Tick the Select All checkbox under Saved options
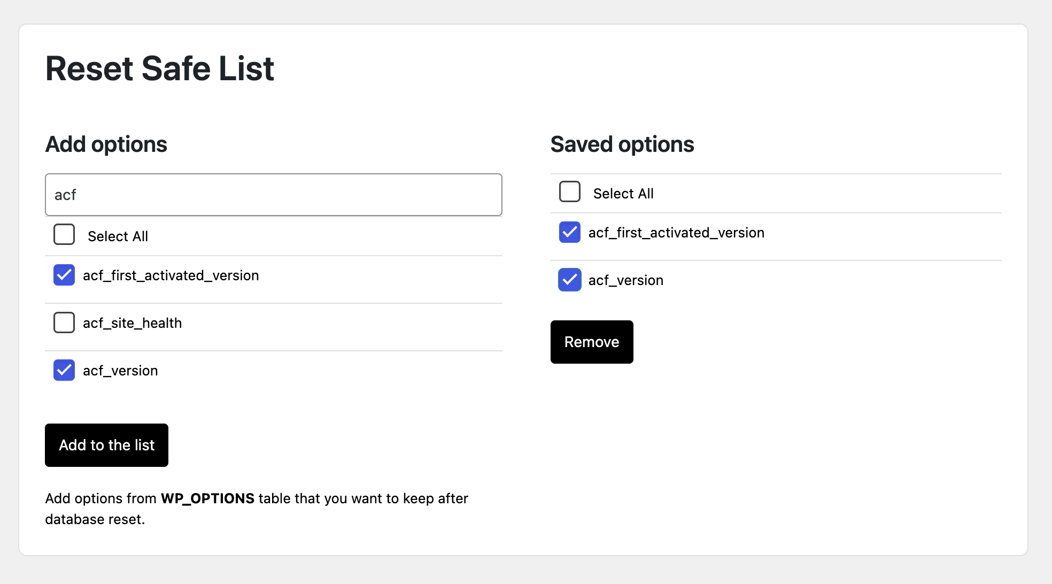The height and width of the screenshot is (584, 1052). coord(570,191)
